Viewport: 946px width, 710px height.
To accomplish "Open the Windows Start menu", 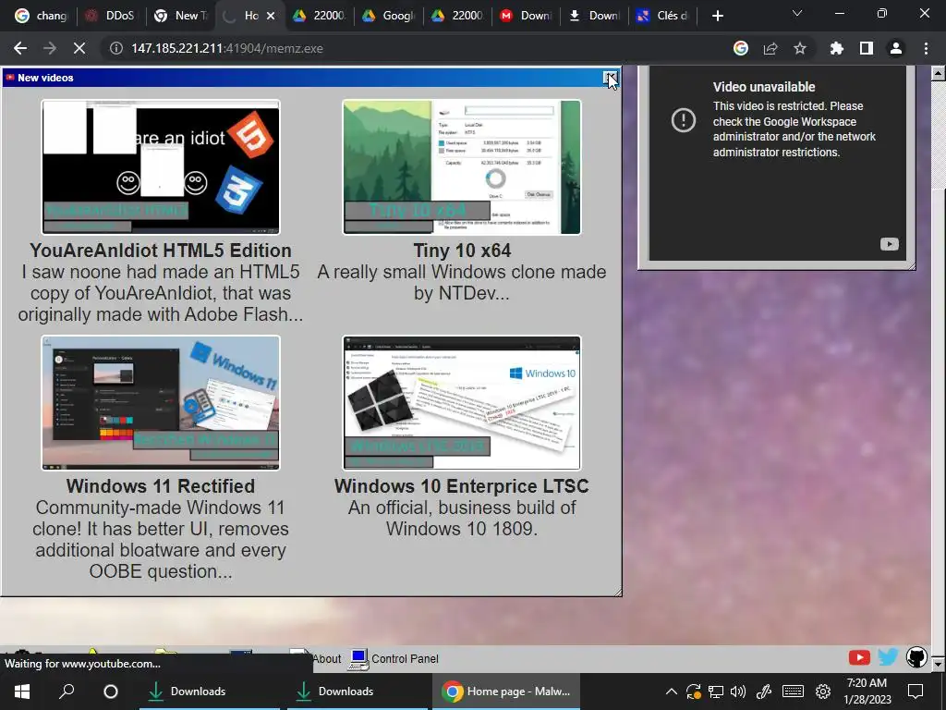I will tap(22, 692).
